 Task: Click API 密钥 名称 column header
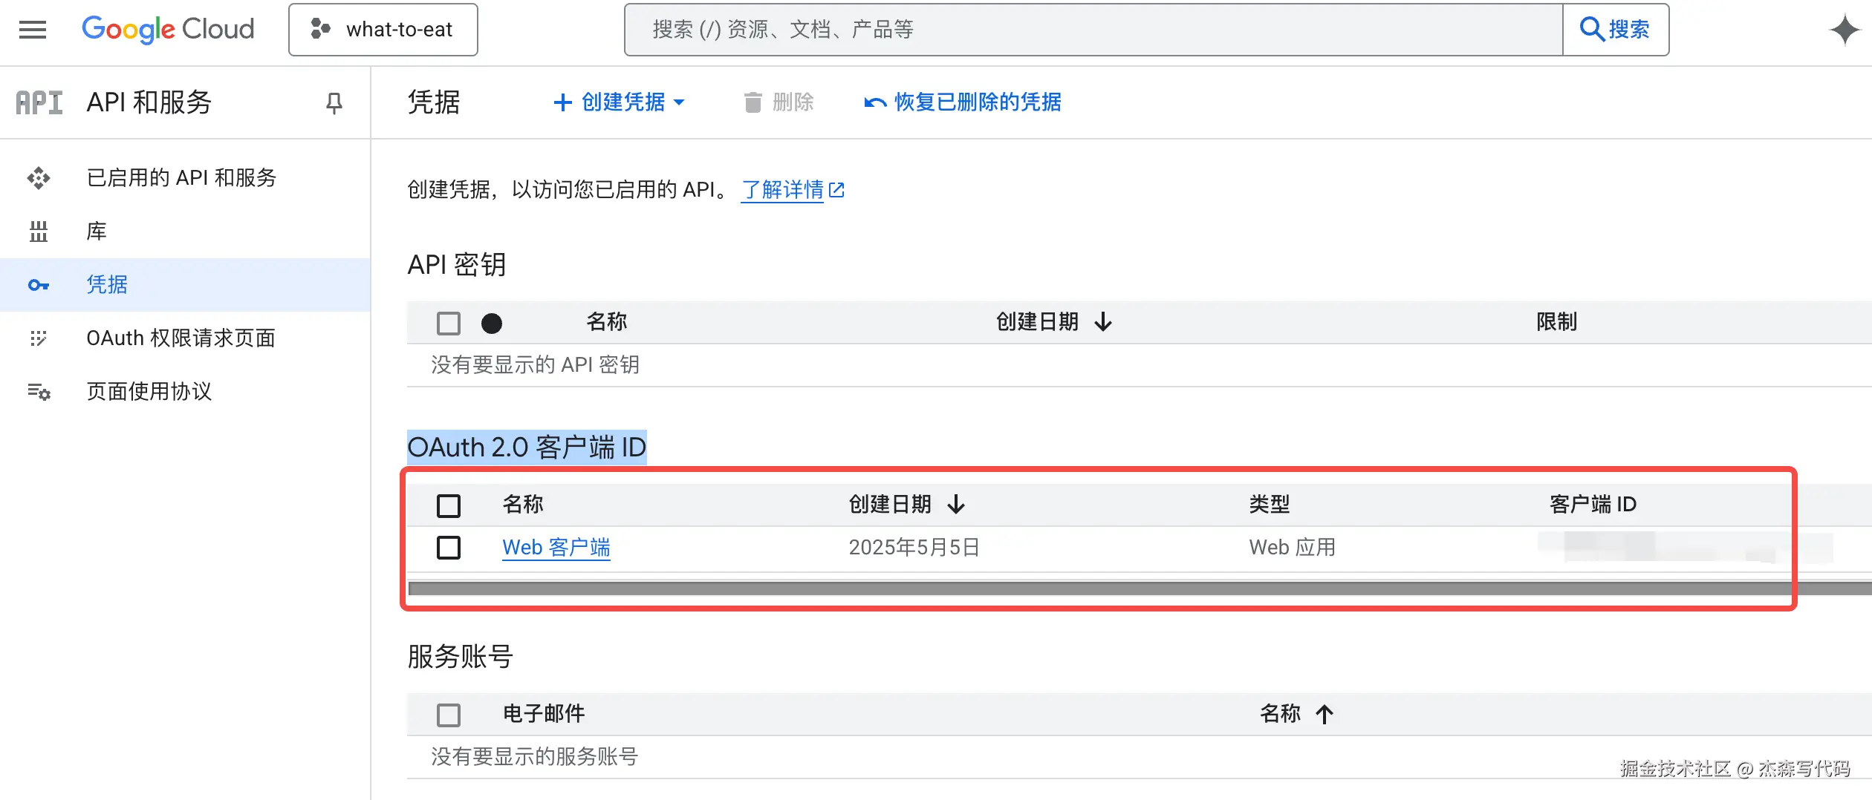point(607,322)
